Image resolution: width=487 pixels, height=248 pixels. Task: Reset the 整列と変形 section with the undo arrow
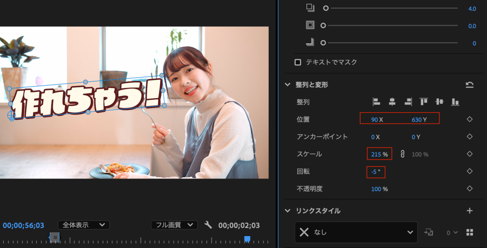tap(469, 85)
